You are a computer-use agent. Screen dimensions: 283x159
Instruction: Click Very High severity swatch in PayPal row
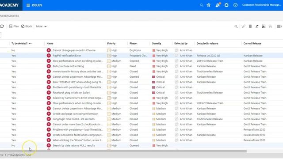point(154,56)
